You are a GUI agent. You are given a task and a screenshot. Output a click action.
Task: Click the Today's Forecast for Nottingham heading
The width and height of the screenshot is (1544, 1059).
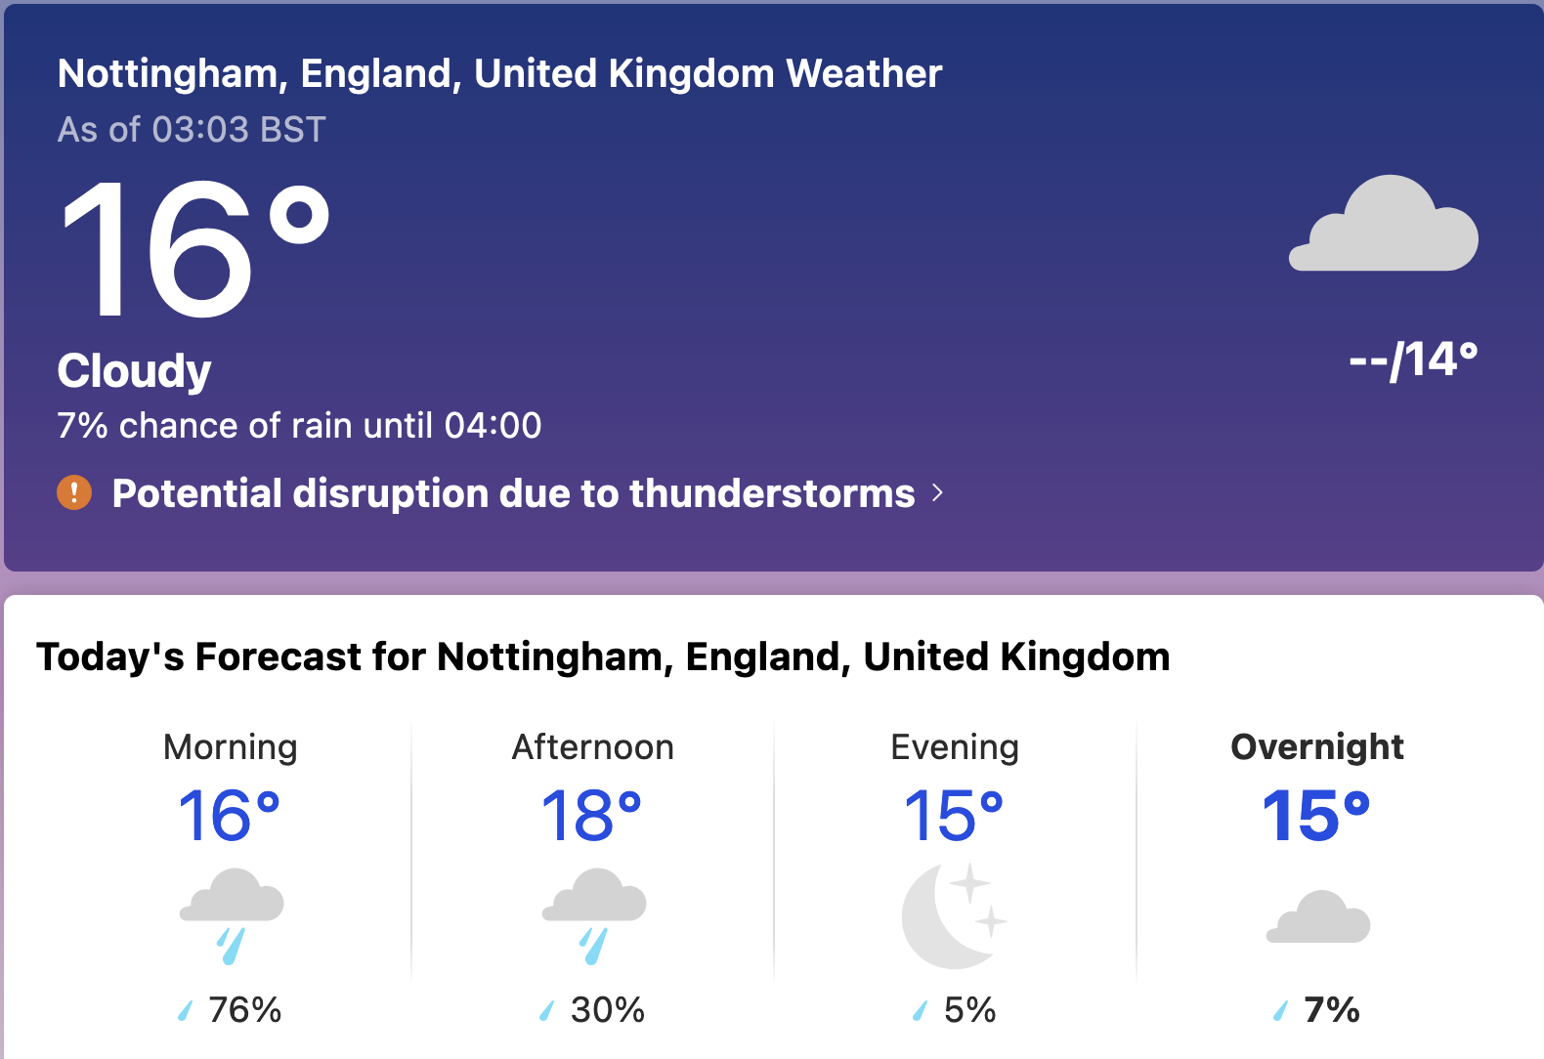coord(603,657)
